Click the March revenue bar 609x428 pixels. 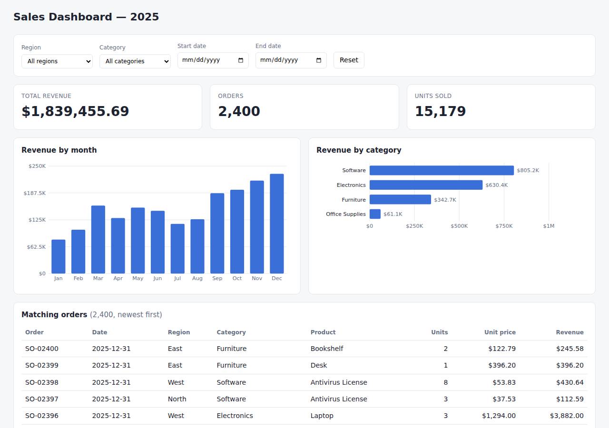pos(98,239)
